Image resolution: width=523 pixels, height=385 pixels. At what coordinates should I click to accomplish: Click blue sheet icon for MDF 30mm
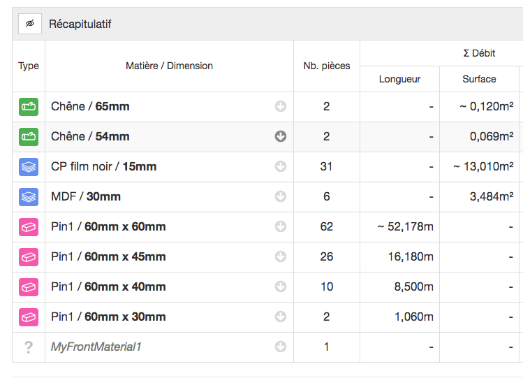pos(29,196)
